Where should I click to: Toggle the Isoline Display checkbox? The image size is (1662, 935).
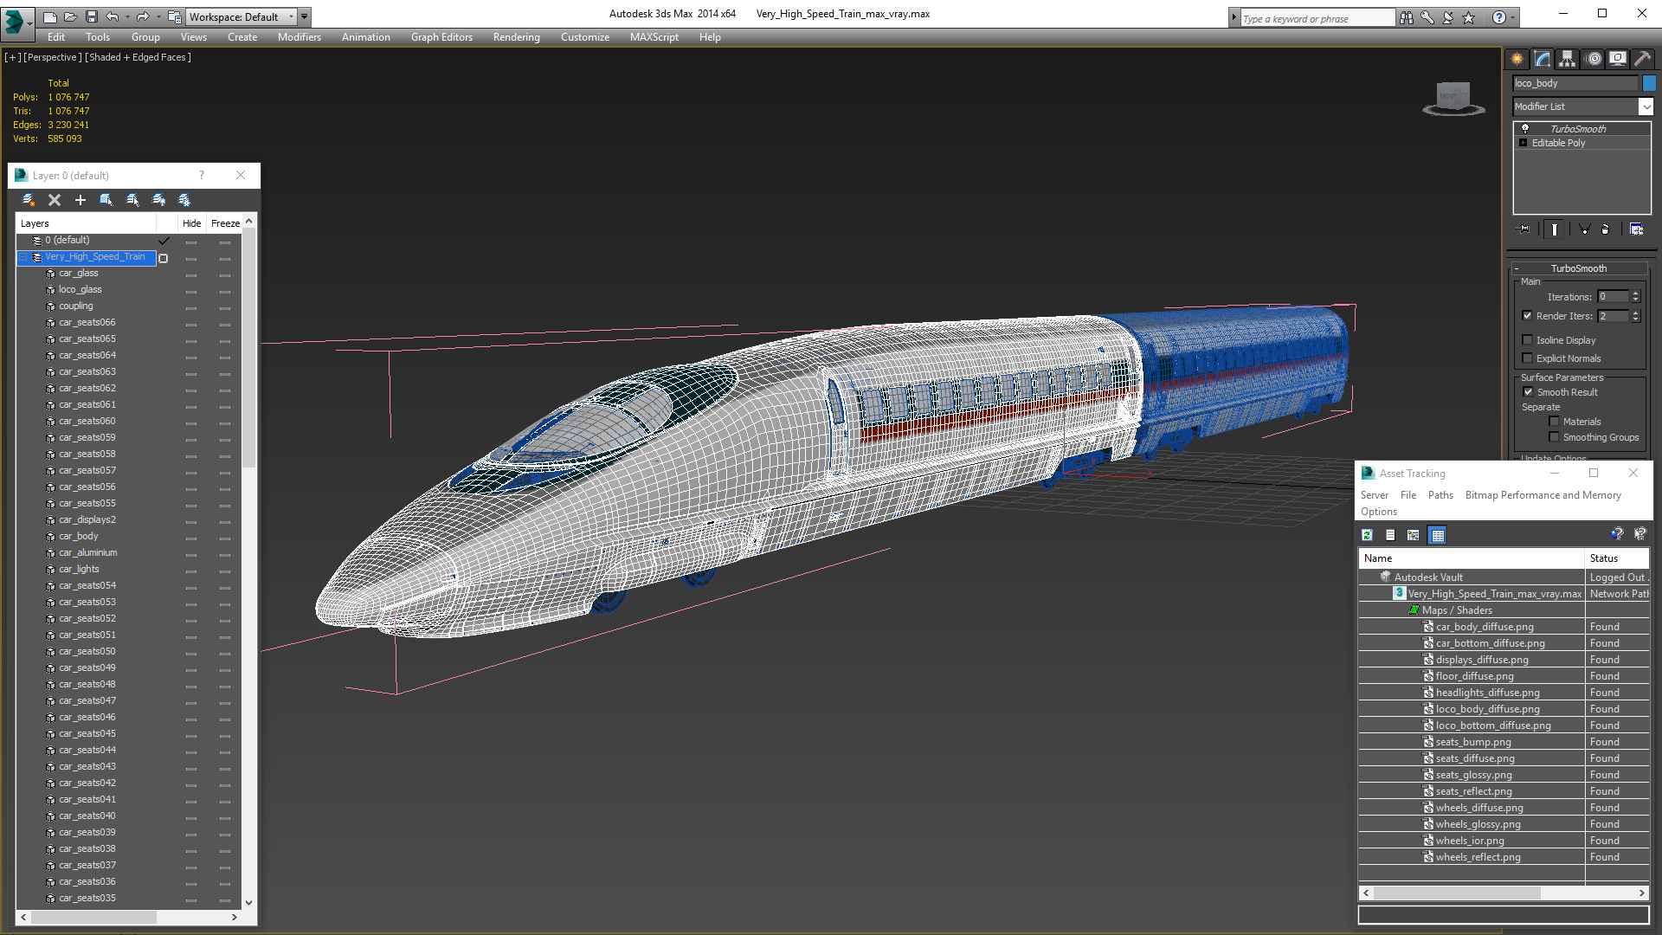click(1528, 340)
